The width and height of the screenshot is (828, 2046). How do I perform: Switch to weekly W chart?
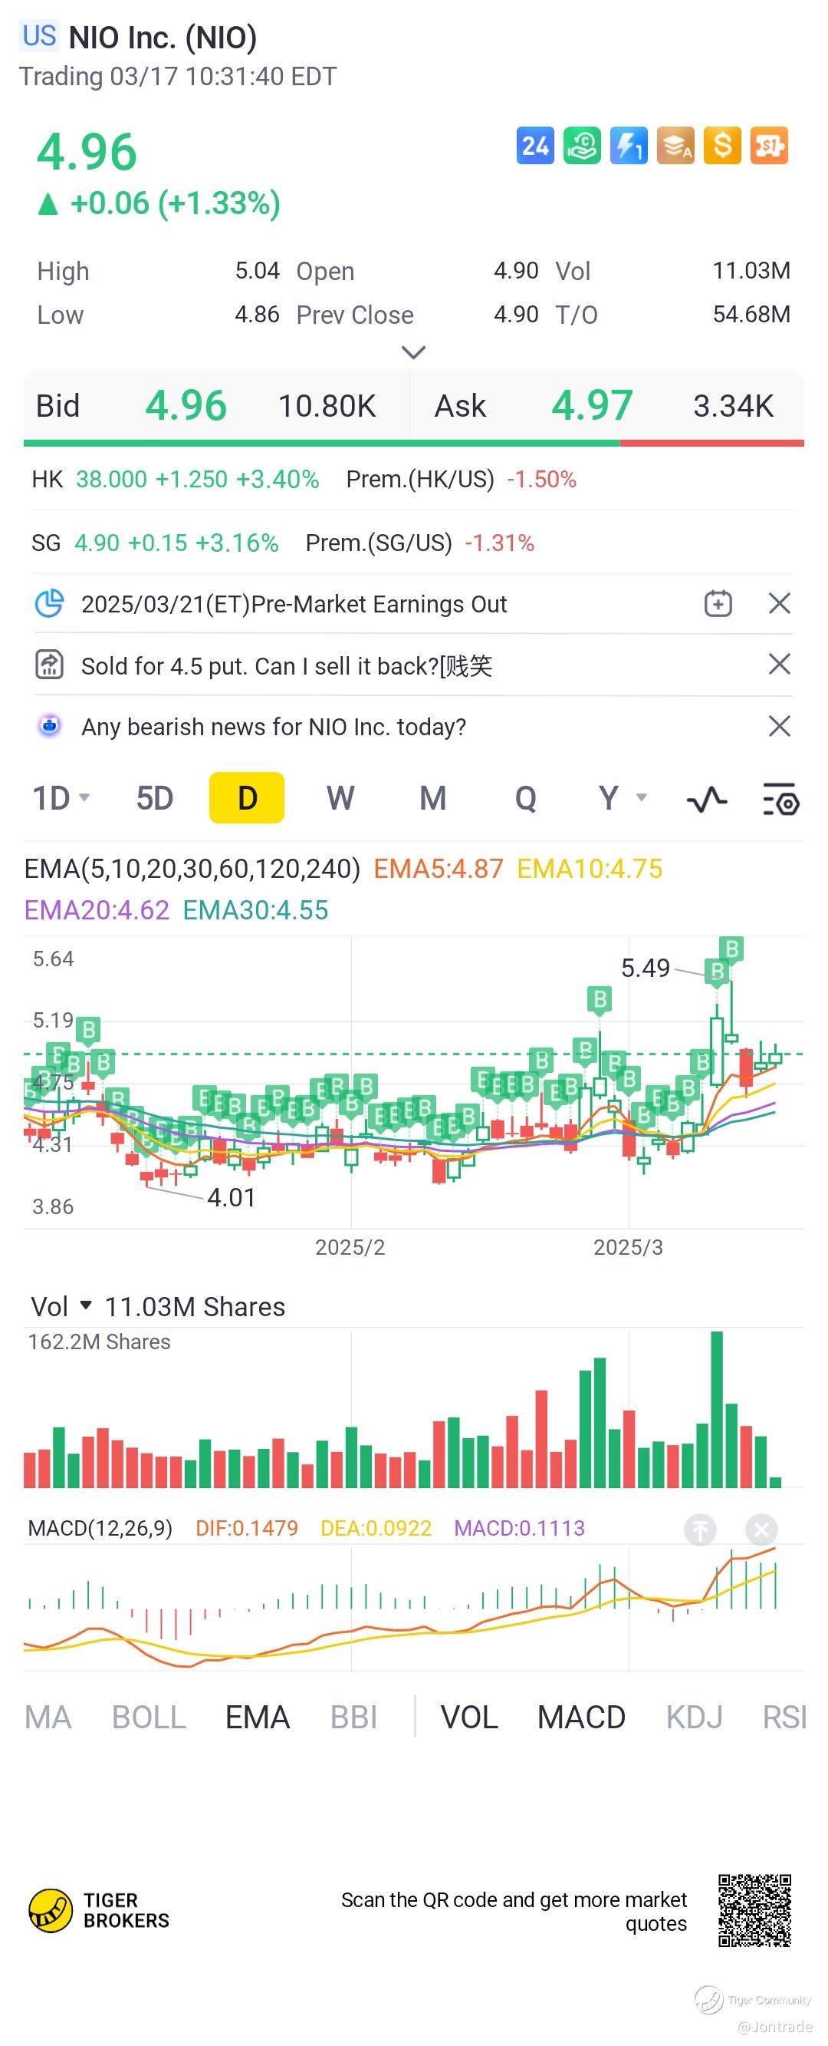340,798
